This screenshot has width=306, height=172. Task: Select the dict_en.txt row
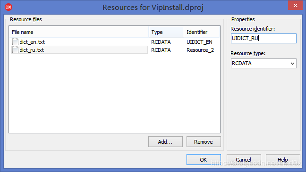114,42
